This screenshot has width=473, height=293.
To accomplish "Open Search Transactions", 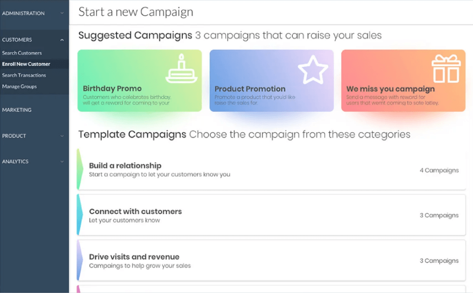I will [24, 75].
